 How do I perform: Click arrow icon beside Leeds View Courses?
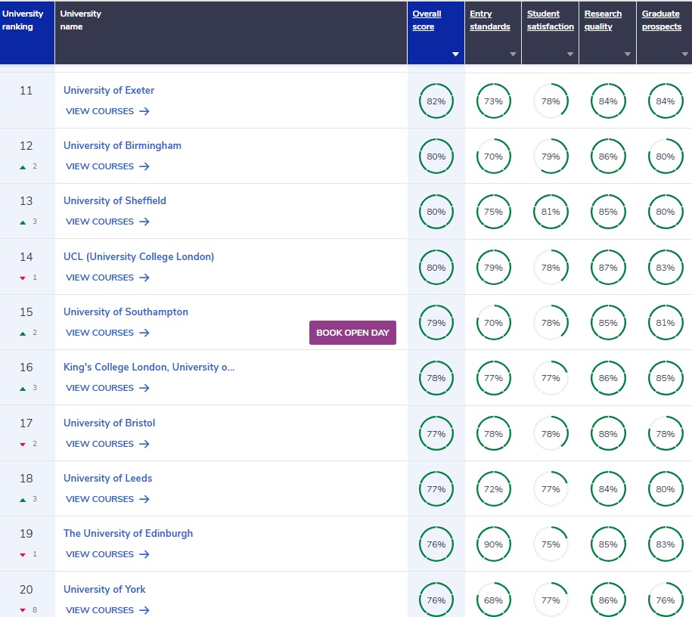(144, 499)
